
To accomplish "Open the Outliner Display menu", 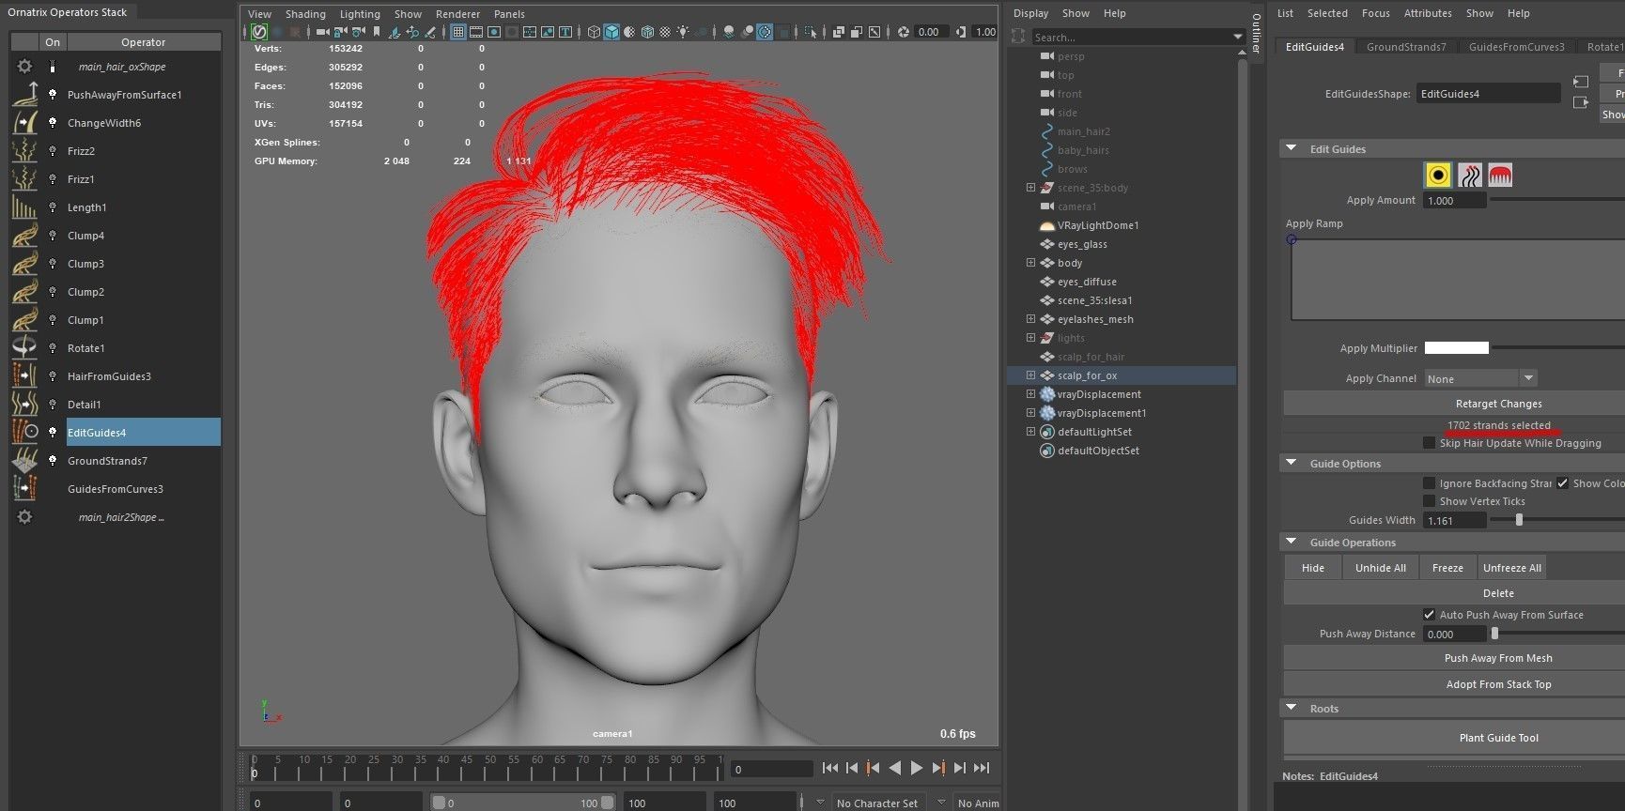I will 1030,13.
